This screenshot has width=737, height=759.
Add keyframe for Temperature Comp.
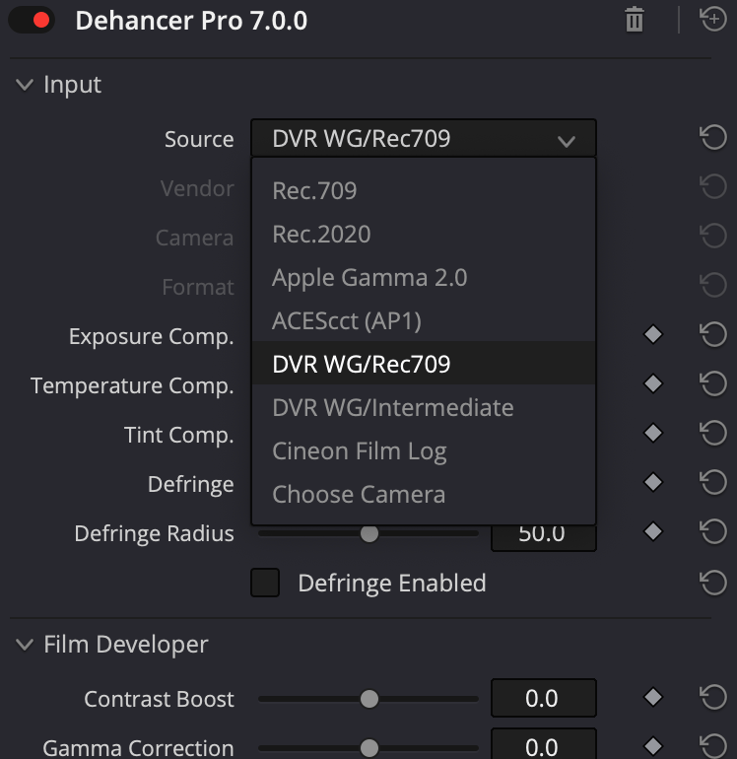pos(653,383)
